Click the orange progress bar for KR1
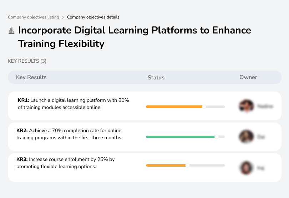This screenshot has height=198, width=289. 175,106
